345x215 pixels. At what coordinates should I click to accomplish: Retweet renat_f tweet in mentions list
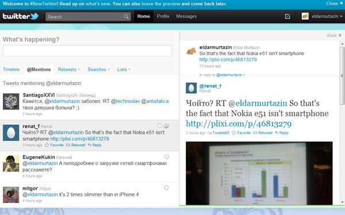[76, 145]
